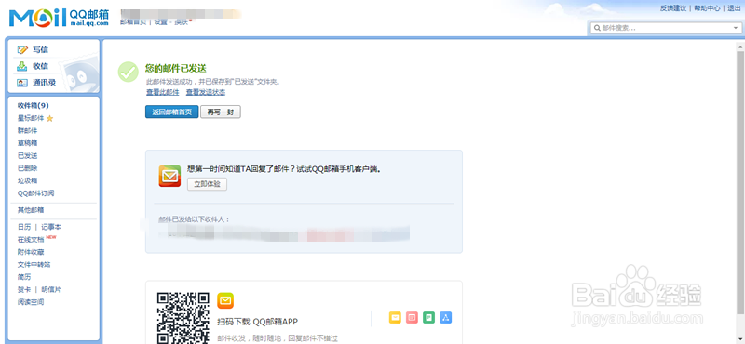Screen dimensions: 745x344
Task: Open 星标邮件 folder
Action: (x=31, y=118)
